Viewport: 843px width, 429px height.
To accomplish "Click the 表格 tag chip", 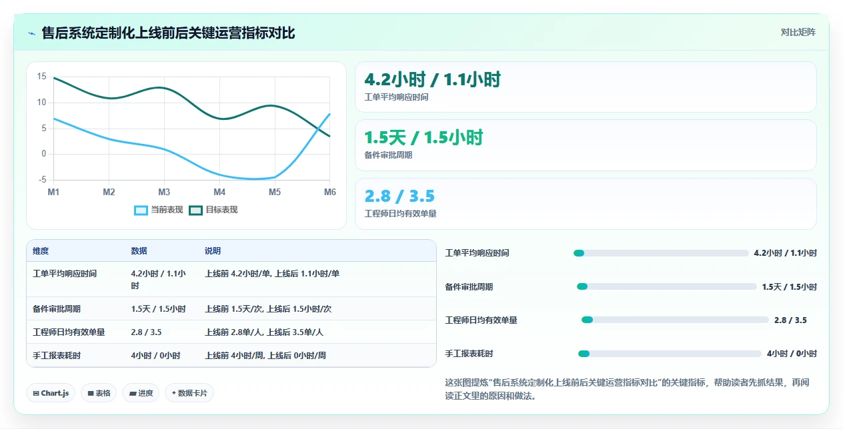I will pyautogui.click(x=99, y=393).
